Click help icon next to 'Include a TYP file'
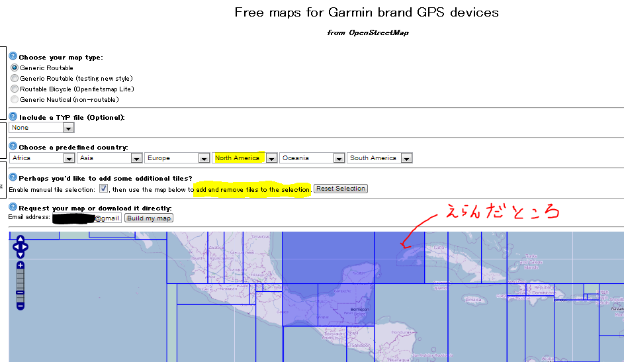Viewport: 624px width, 362px height. click(13, 117)
